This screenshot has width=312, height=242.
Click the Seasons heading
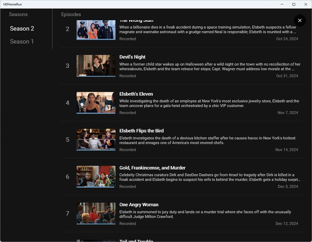[18, 14]
